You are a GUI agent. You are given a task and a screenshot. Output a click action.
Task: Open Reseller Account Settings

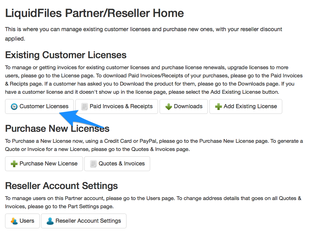pos(84,221)
